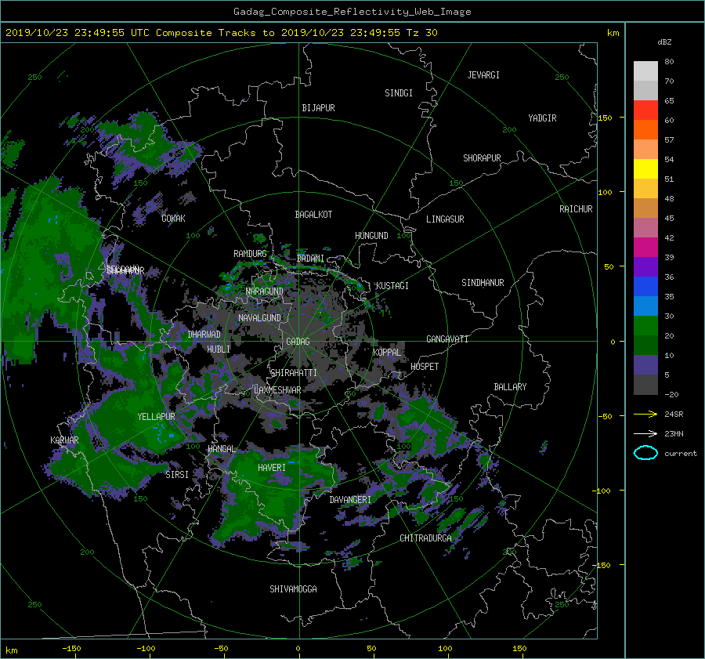Click the 150 tick on right axis
The height and width of the screenshot is (659, 705).
click(606, 118)
